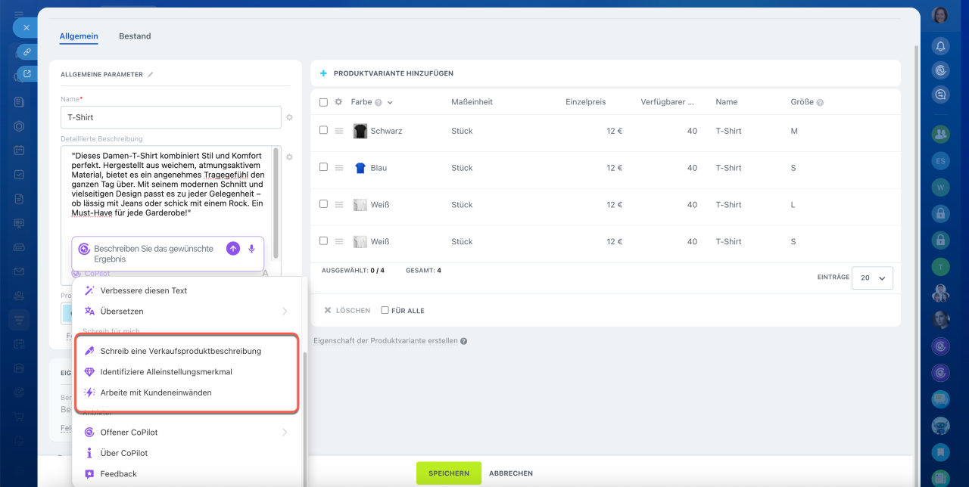This screenshot has height=487, width=969.
Task: Click the CoPilot send arrow button
Action: tap(233, 249)
